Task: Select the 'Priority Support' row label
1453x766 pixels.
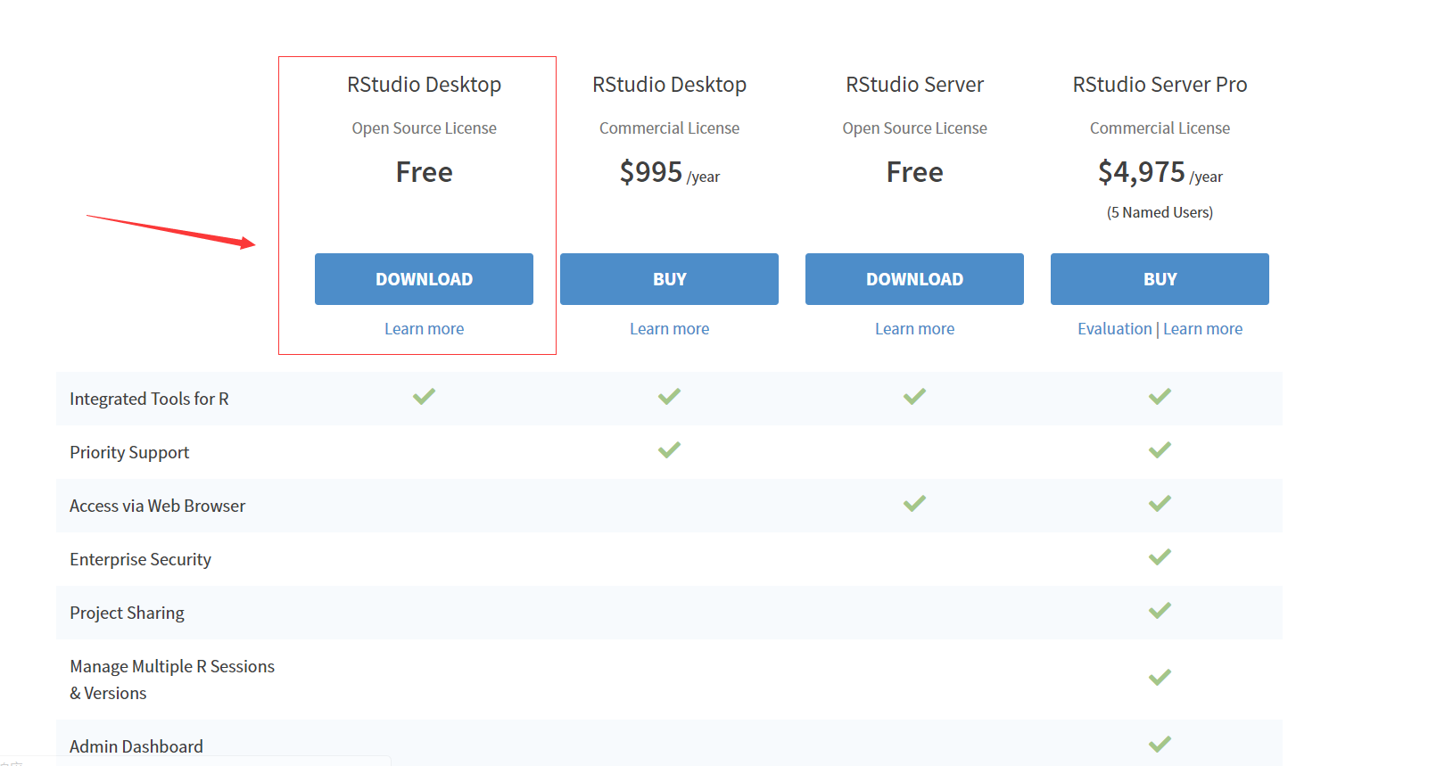Action: (x=129, y=453)
